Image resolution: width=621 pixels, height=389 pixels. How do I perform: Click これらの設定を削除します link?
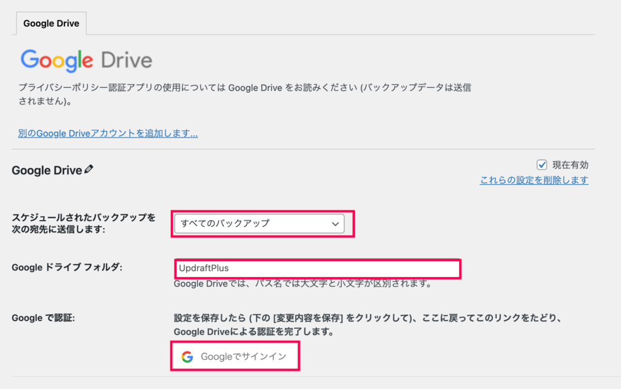click(534, 180)
